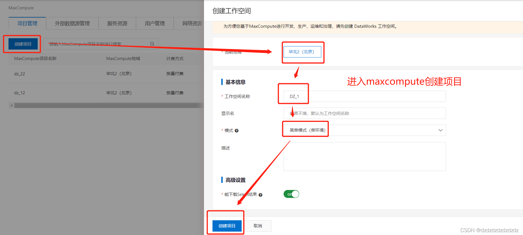Click the top-left 创建项目 button in MaxCompute
The height and width of the screenshot is (235, 523).
coord(23,44)
